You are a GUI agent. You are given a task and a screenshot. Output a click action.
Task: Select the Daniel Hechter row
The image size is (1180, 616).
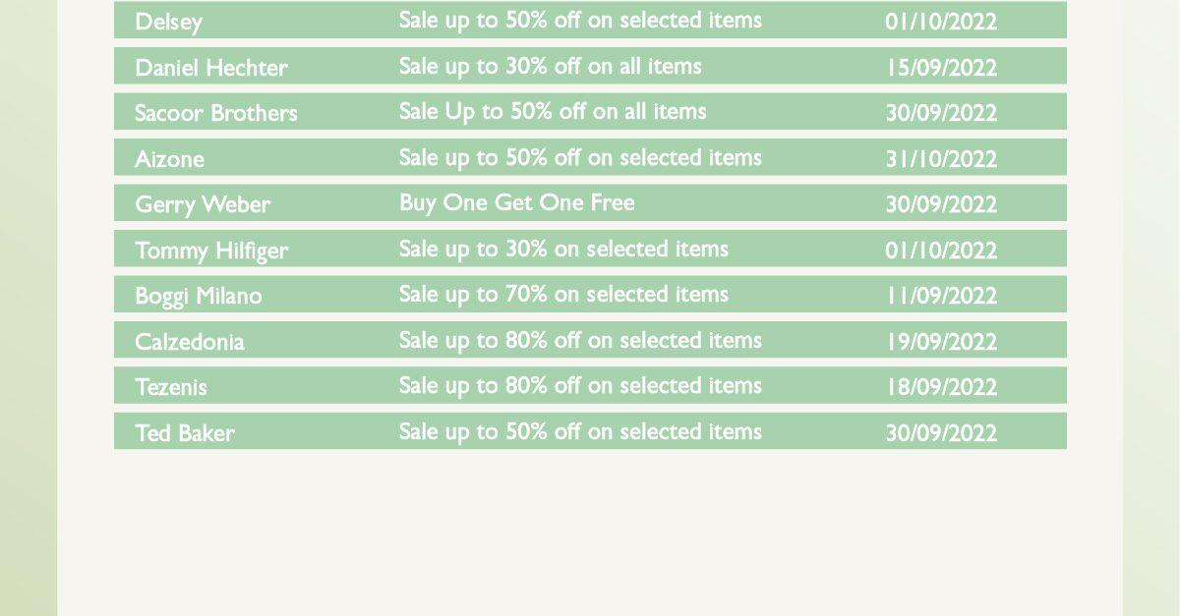pyautogui.click(x=590, y=66)
